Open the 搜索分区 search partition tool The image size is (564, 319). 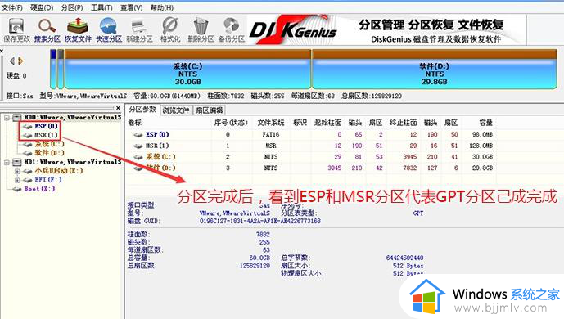pyautogui.click(x=47, y=29)
